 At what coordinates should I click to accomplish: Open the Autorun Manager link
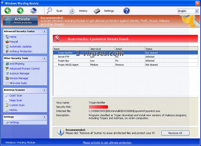point(20,74)
